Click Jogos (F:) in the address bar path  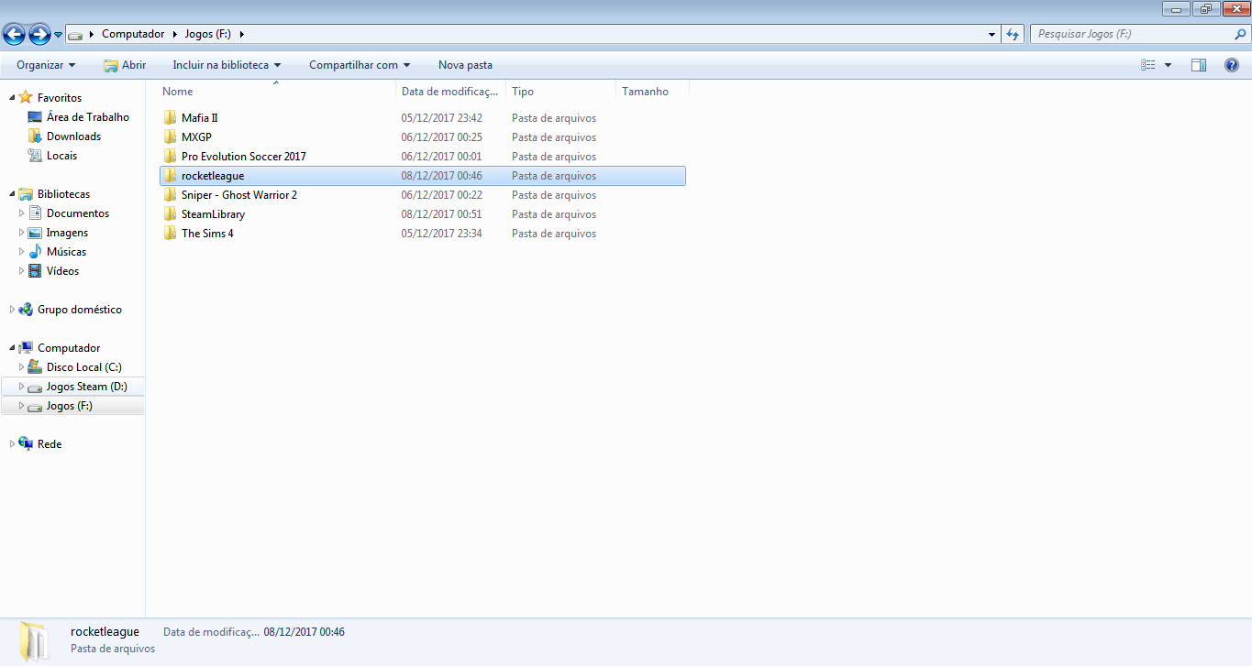pyautogui.click(x=207, y=34)
